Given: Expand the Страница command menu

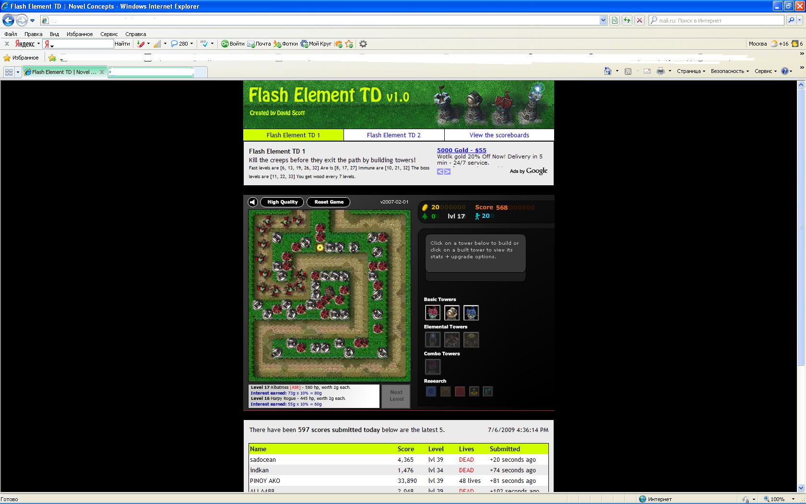Looking at the screenshot, I should pyautogui.click(x=691, y=71).
